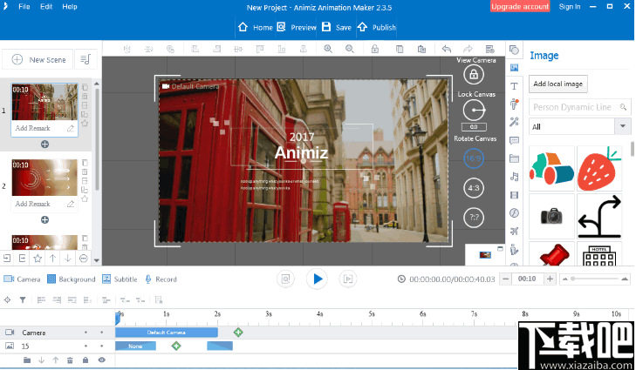Open the Help menu
636x370 pixels.
coord(70,7)
